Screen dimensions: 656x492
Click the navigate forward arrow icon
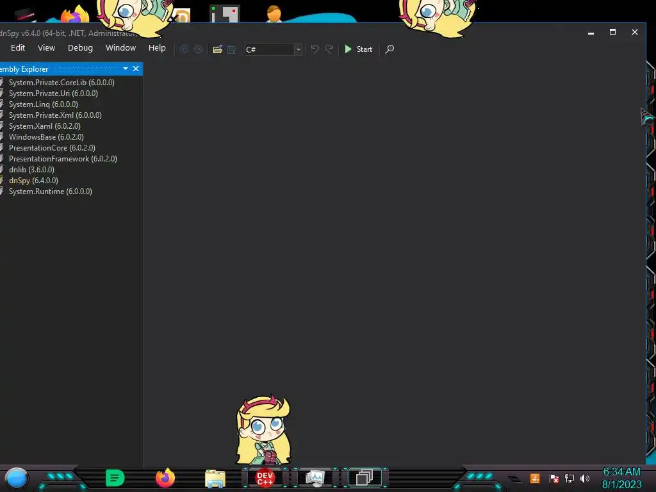pos(199,49)
